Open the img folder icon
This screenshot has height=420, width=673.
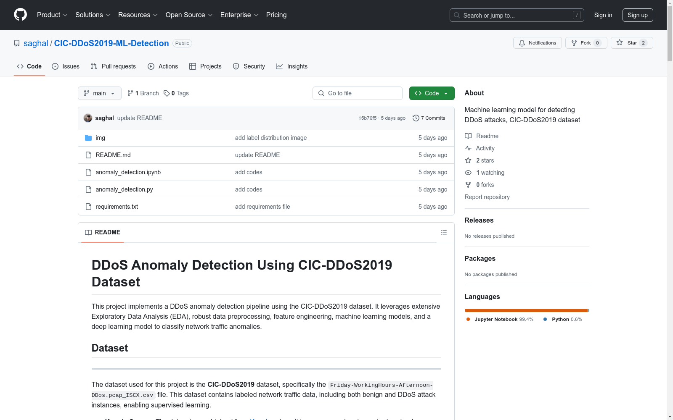click(88, 138)
